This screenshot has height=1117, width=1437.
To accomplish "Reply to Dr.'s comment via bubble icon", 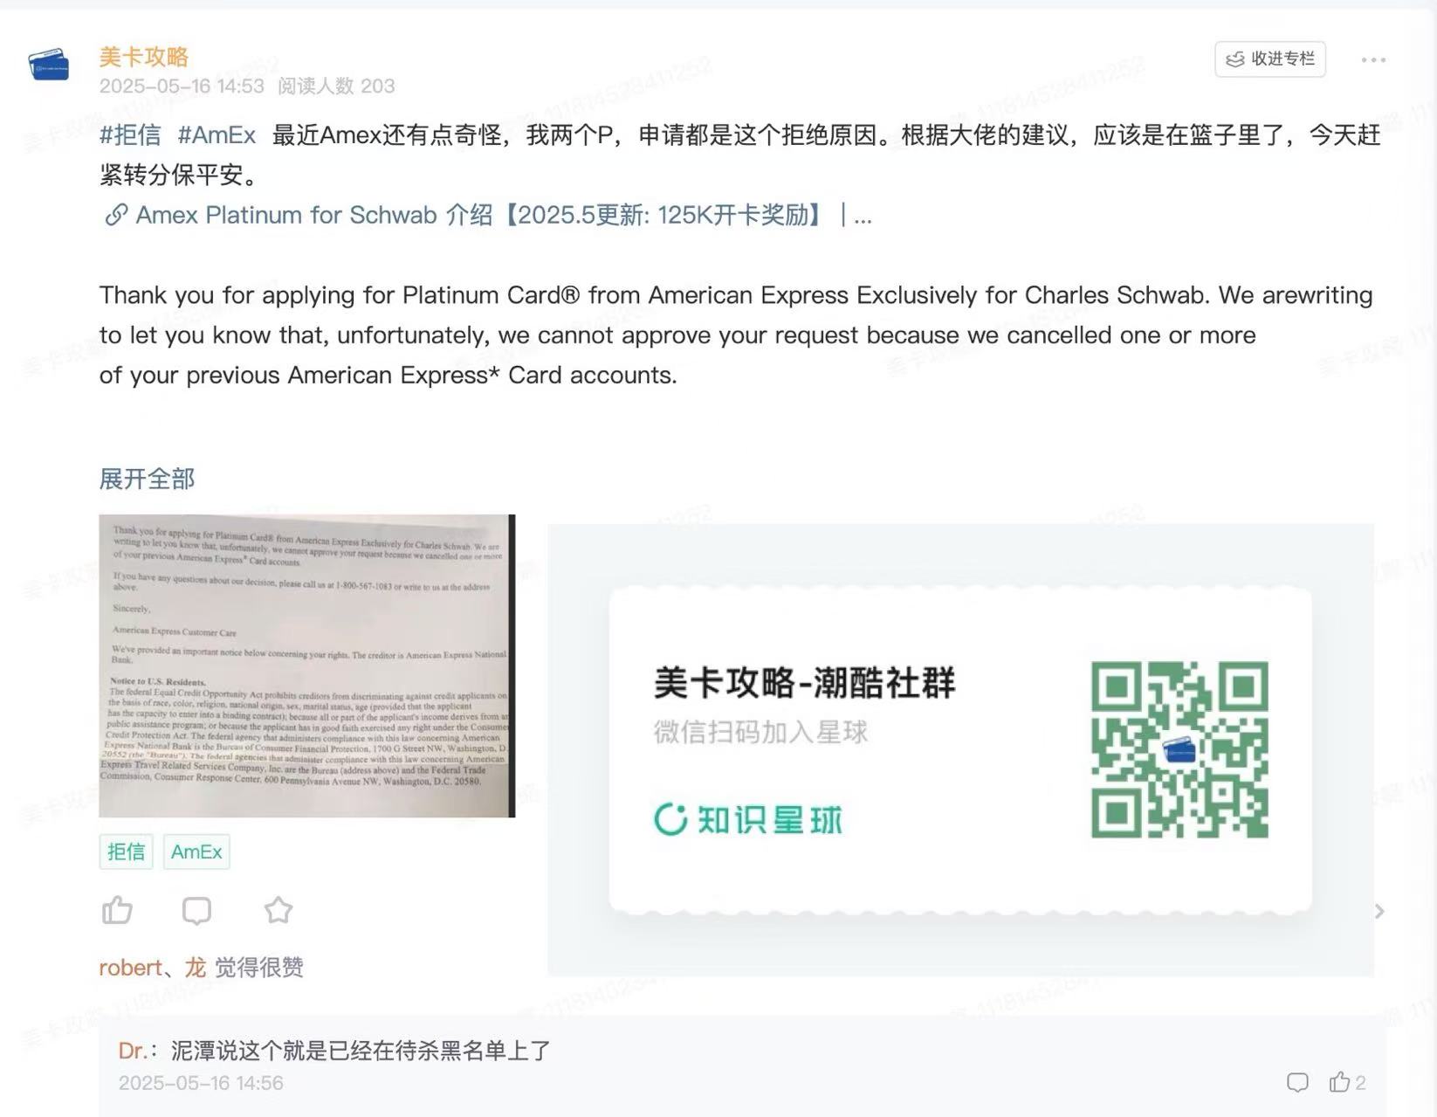I will (1297, 1083).
